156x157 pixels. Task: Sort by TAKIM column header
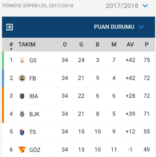pos(27,44)
